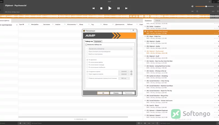The image size is (219, 125).
Task: Mute audio via the speaker icon
Action: 192,6
